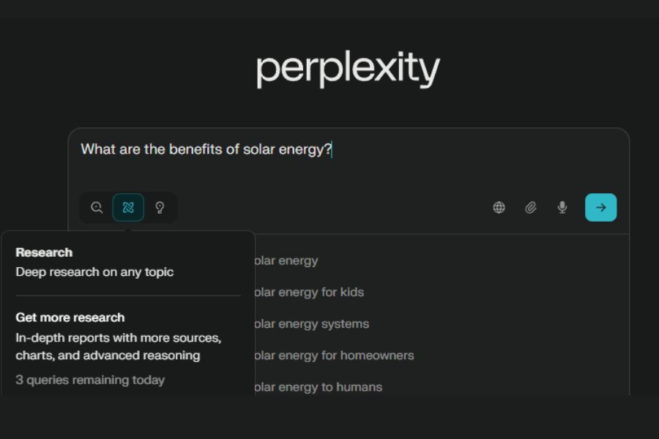Submit the query with arrow button

(600, 208)
